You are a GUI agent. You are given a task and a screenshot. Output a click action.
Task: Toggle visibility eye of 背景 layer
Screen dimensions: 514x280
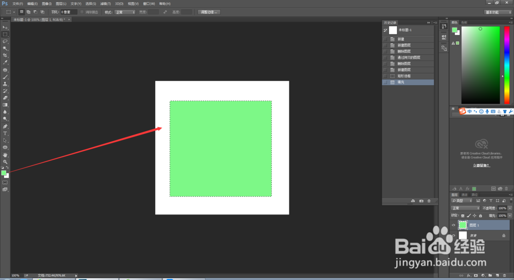coord(454,235)
